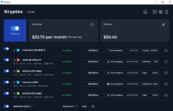173x111 pixels.
Task: Click the Balance $30.40 card
Action: (x=135, y=30)
